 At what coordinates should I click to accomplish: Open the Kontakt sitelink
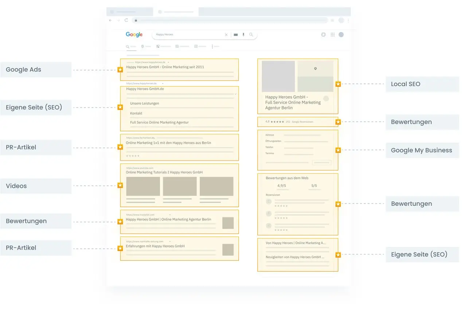(136, 113)
